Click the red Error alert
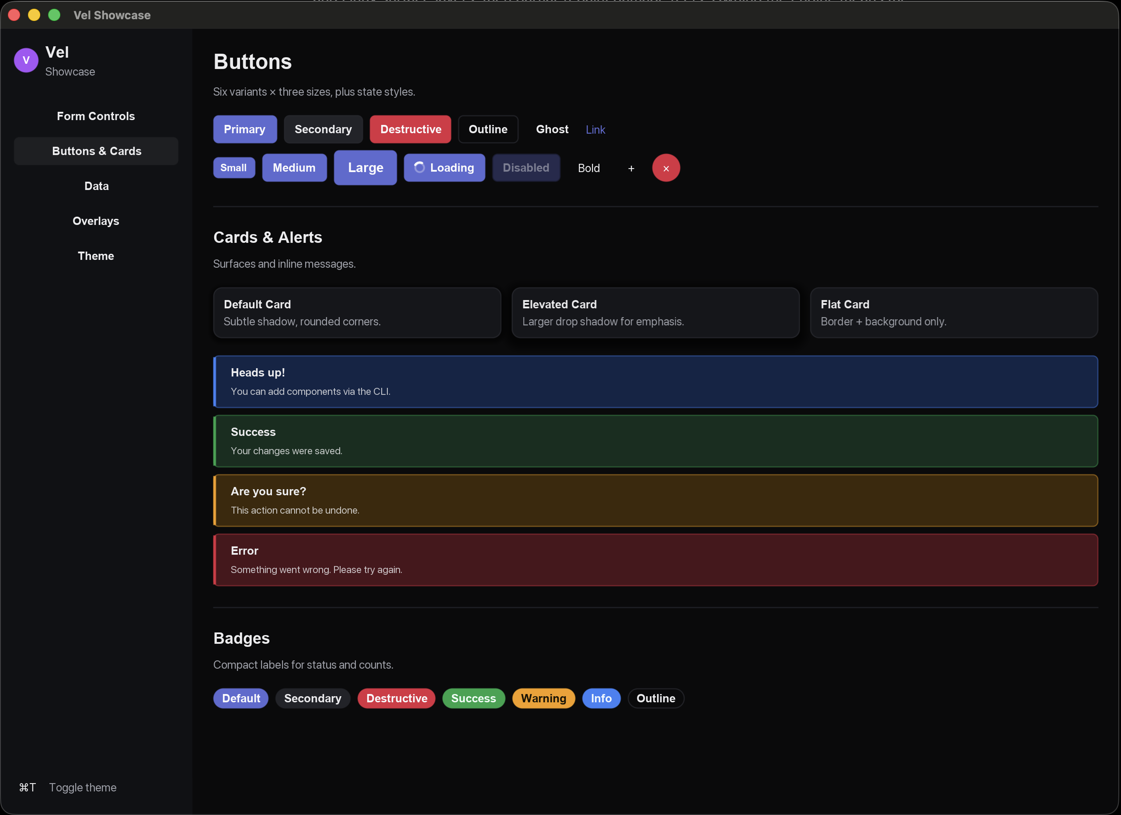The height and width of the screenshot is (815, 1121). pos(655,560)
